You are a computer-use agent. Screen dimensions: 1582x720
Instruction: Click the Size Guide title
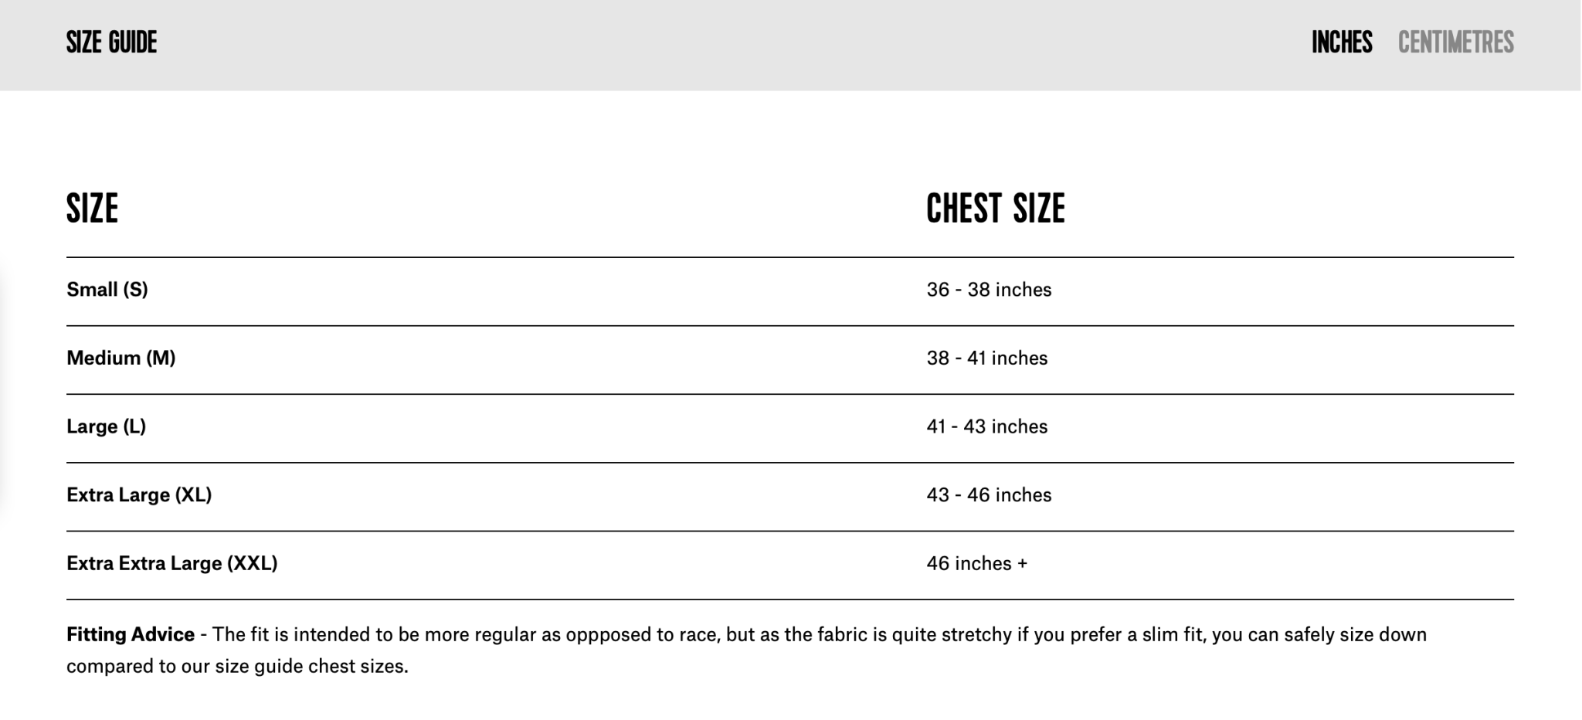click(x=111, y=42)
